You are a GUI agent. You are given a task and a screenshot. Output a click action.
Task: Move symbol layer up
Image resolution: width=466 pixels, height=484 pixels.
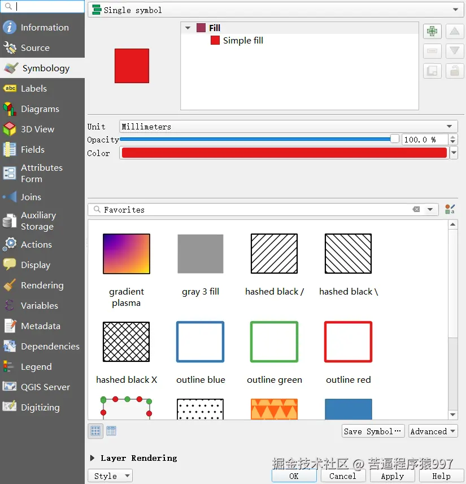pyautogui.click(x=455, y=31)
